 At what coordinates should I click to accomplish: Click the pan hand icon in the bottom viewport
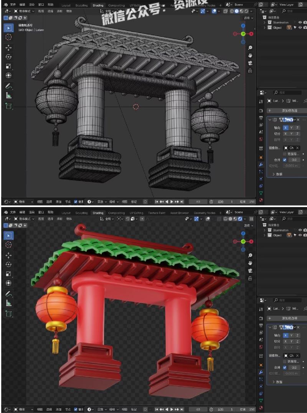tap(250, 263)
